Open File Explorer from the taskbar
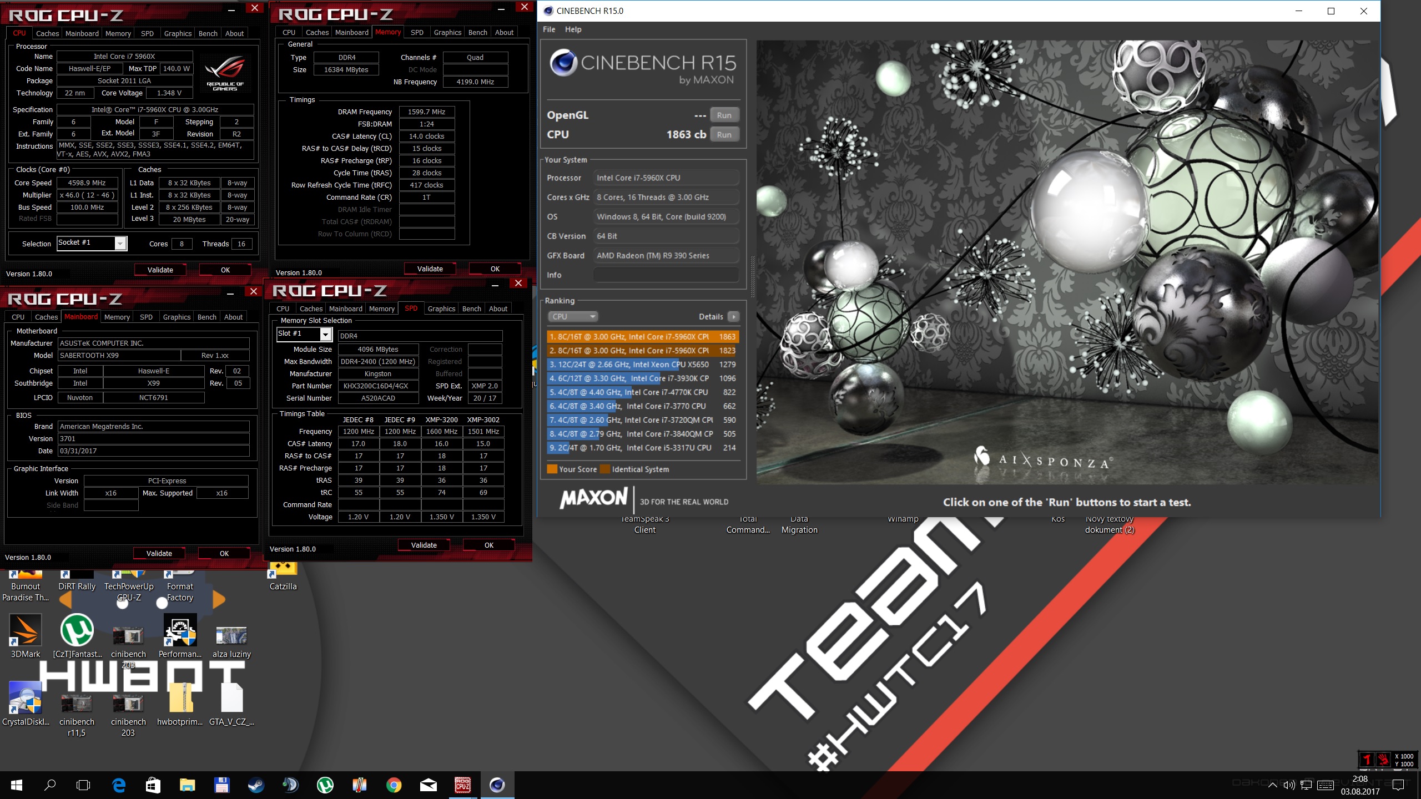Screen dimensions: 1421x799 click(x=187, y=785)
